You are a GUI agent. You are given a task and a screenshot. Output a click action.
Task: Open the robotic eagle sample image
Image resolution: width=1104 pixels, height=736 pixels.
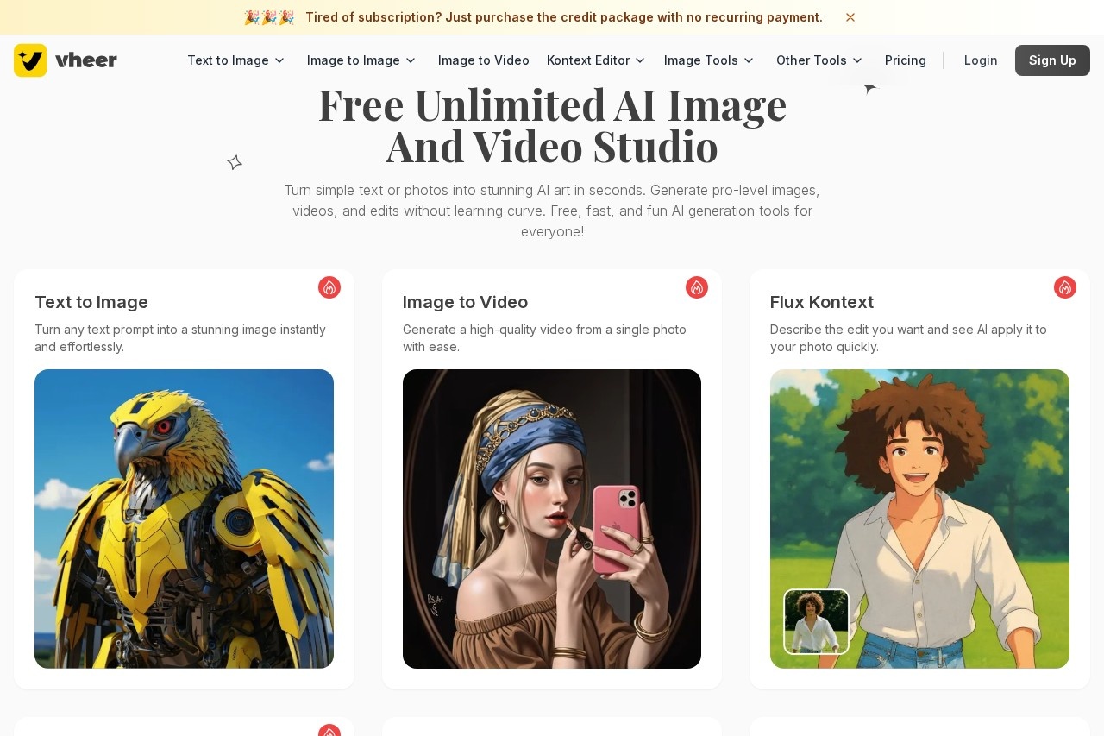pyautogui.click(x=184, y=519)
